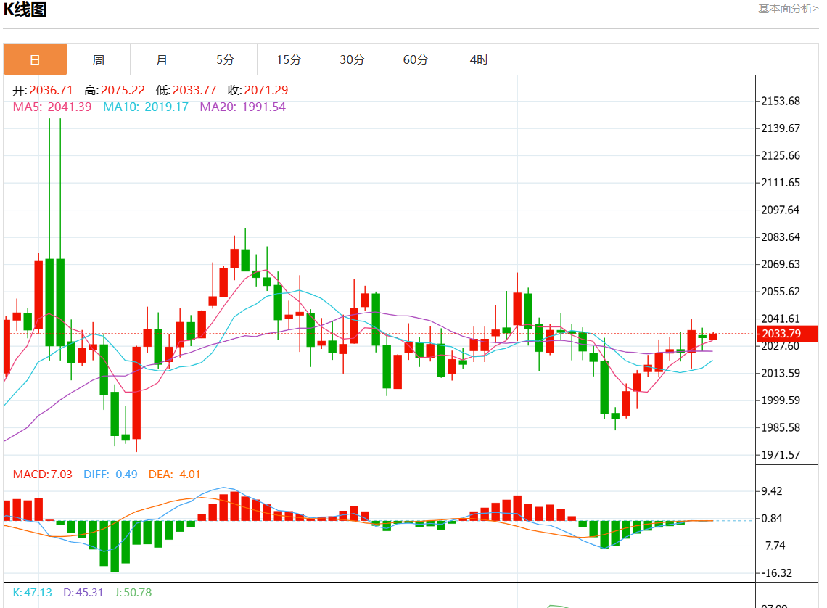Click the 2111.65 price axis label
The image size is (827, 608).
click(x=781, y=183)
